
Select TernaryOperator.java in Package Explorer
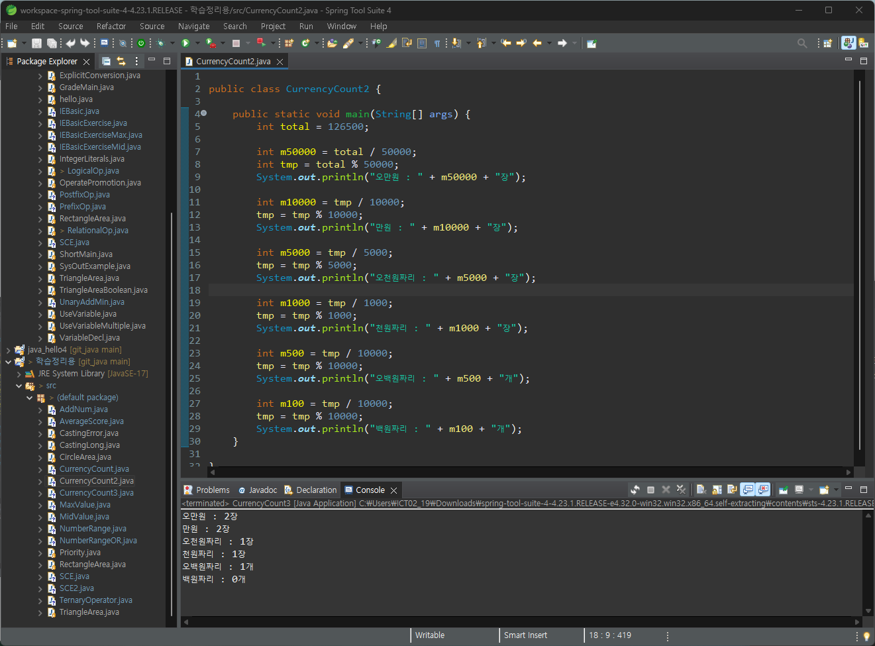tap(95, 600)
